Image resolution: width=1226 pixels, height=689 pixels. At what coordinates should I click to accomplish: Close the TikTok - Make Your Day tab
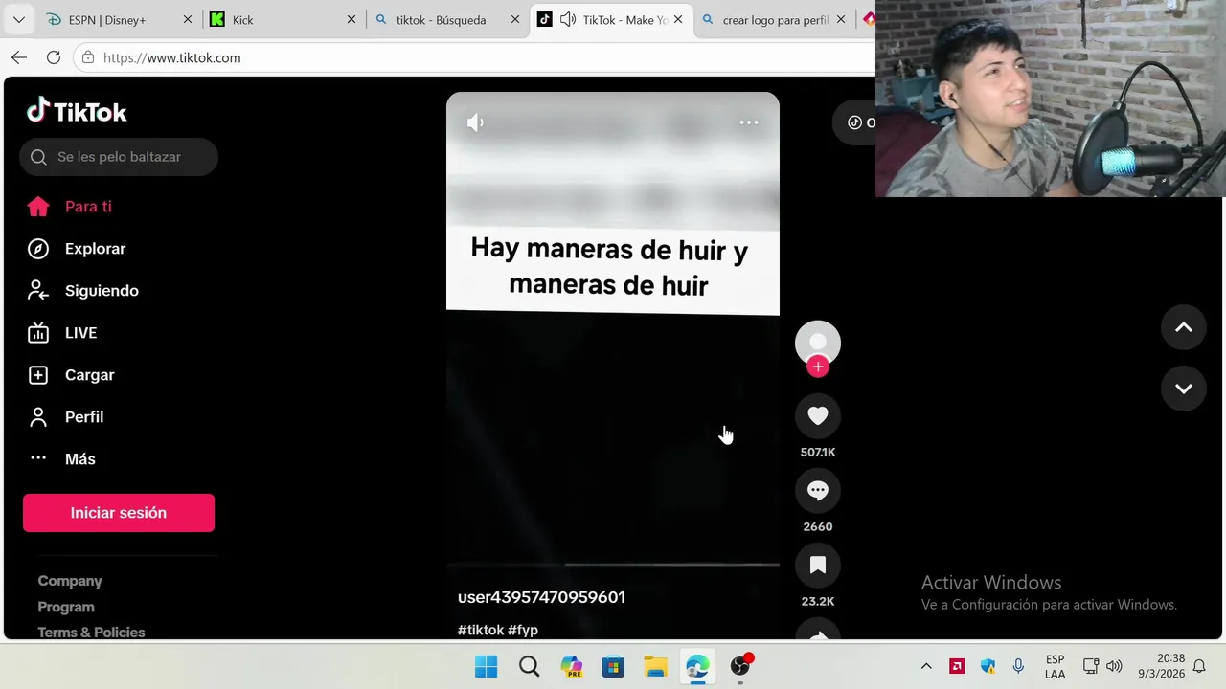[678, 19]
